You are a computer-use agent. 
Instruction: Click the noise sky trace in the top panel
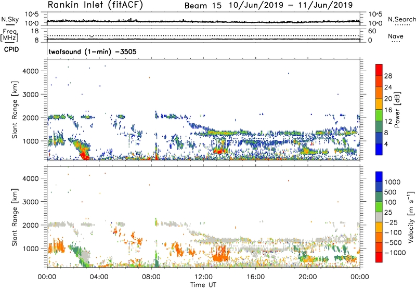[x=203, y=21]
